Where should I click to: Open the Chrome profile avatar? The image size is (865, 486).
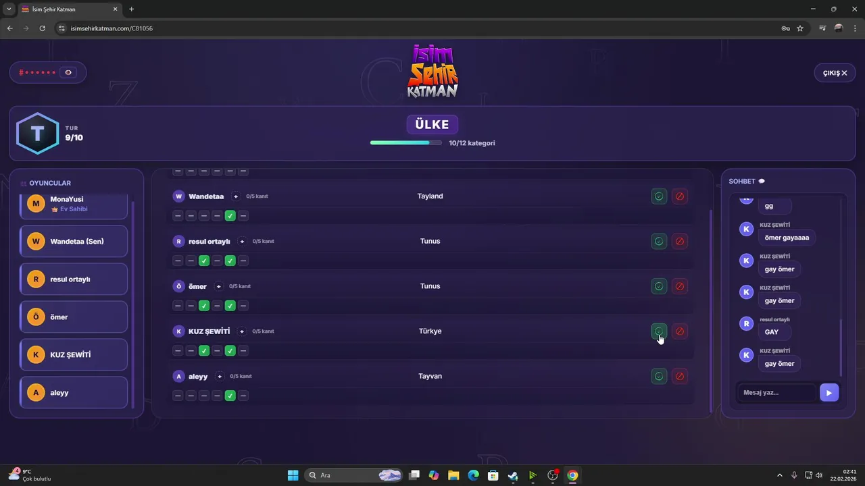pos(839,28)
